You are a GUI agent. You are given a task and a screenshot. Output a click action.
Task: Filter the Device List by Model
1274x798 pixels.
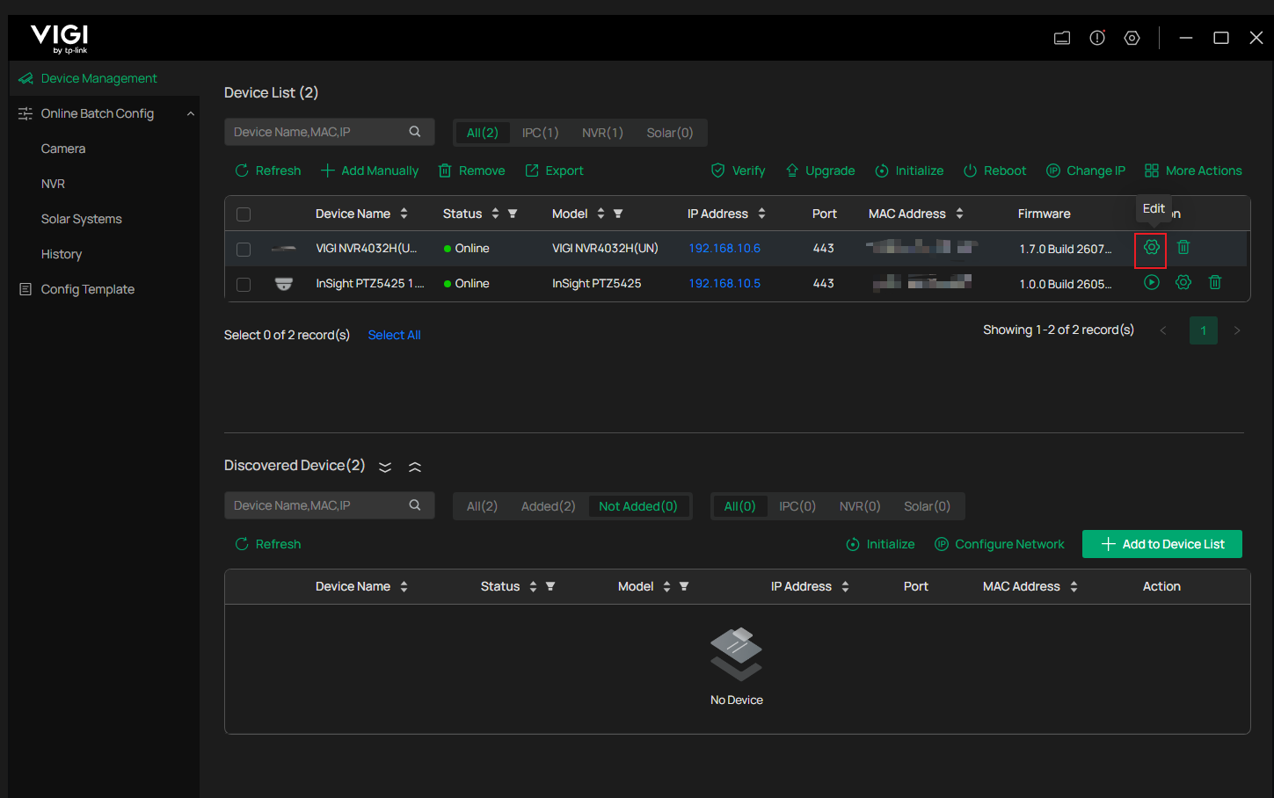(x=618, y=214)
